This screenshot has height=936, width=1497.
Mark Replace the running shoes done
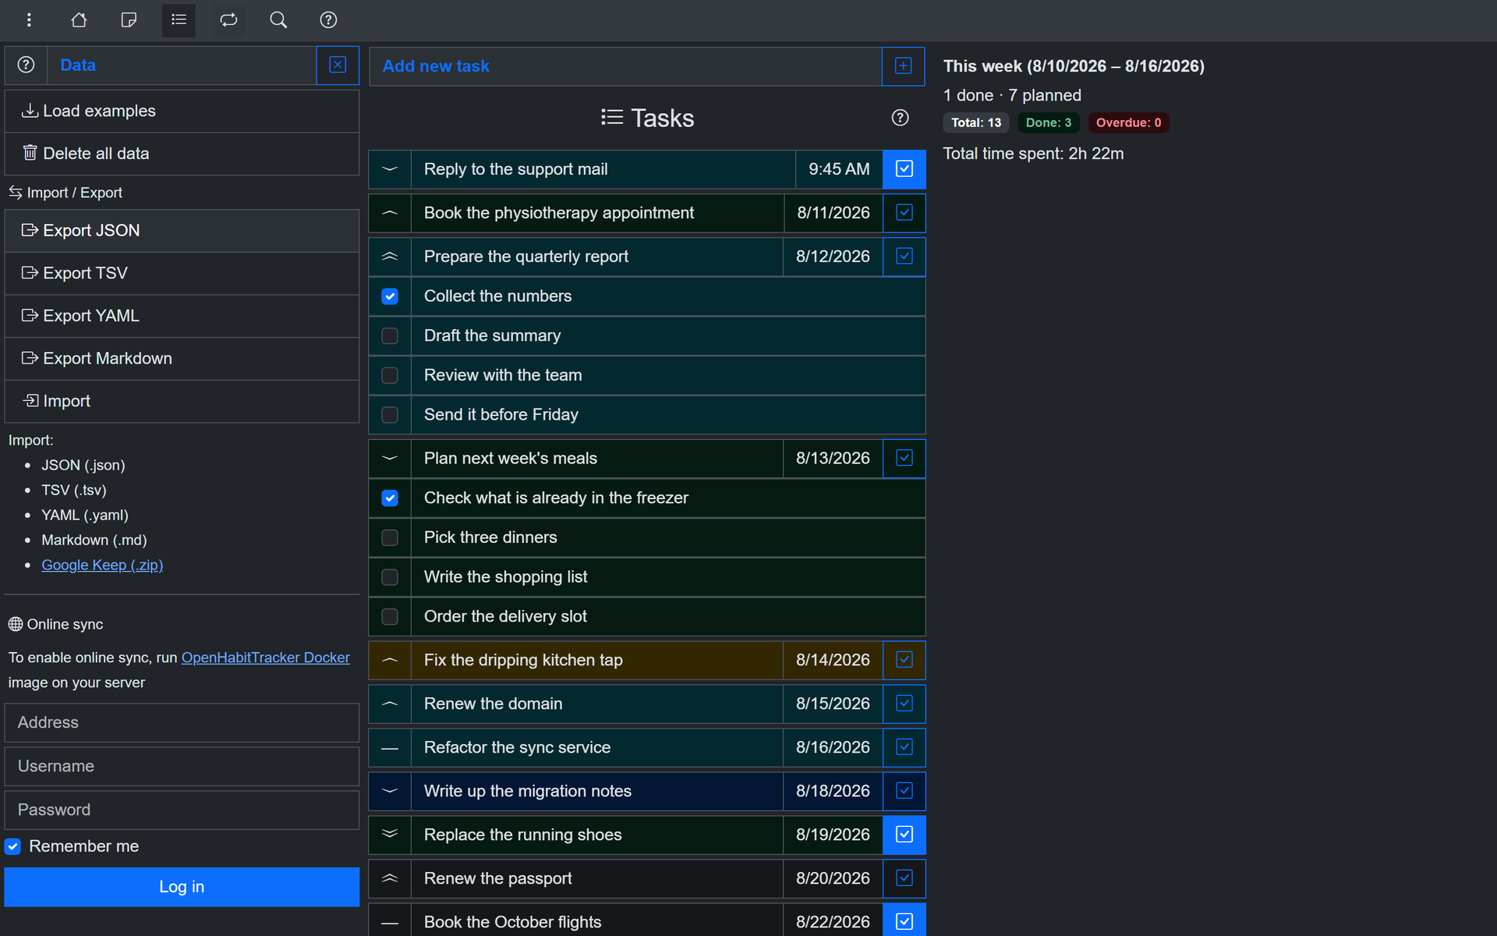[x=904, y=835]
